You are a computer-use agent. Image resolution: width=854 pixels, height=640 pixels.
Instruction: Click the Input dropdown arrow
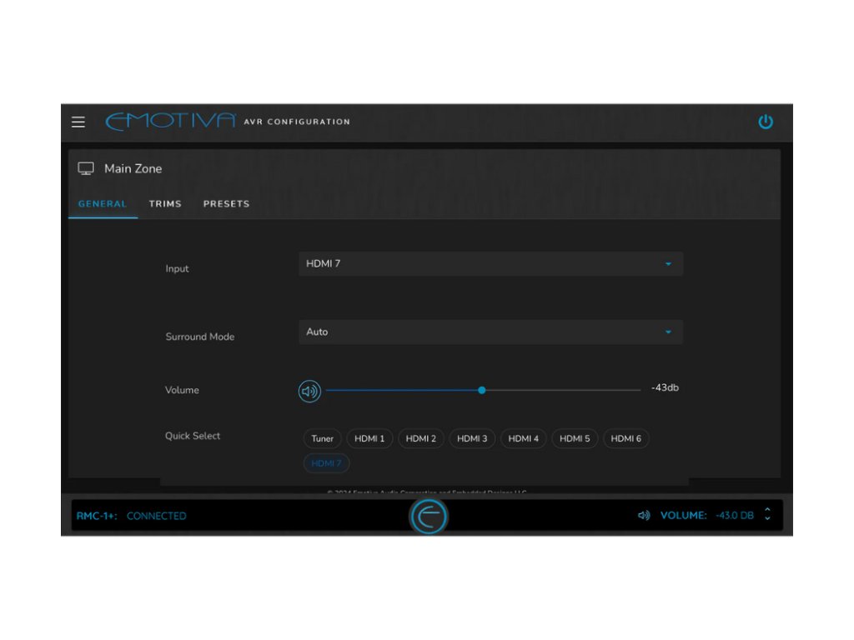(x=668, y=264)
